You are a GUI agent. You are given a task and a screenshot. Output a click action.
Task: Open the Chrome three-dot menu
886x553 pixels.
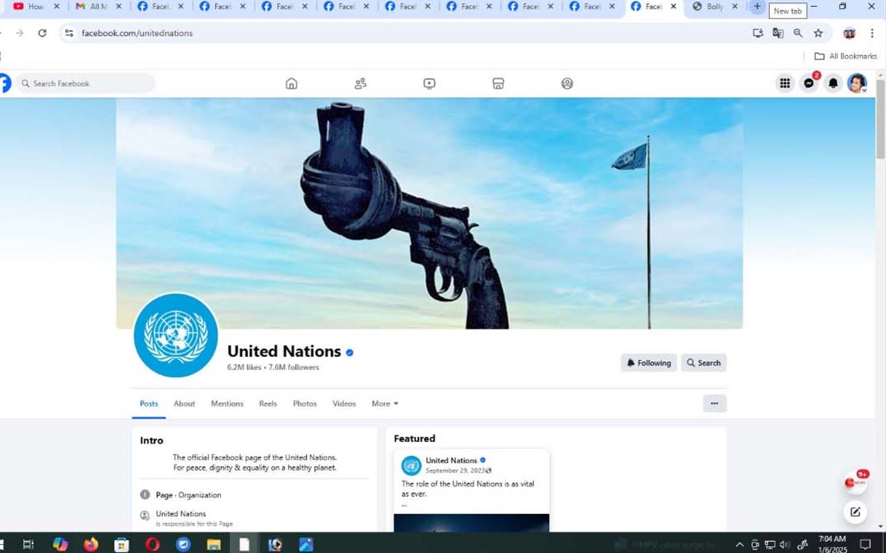tap(872, 33)
